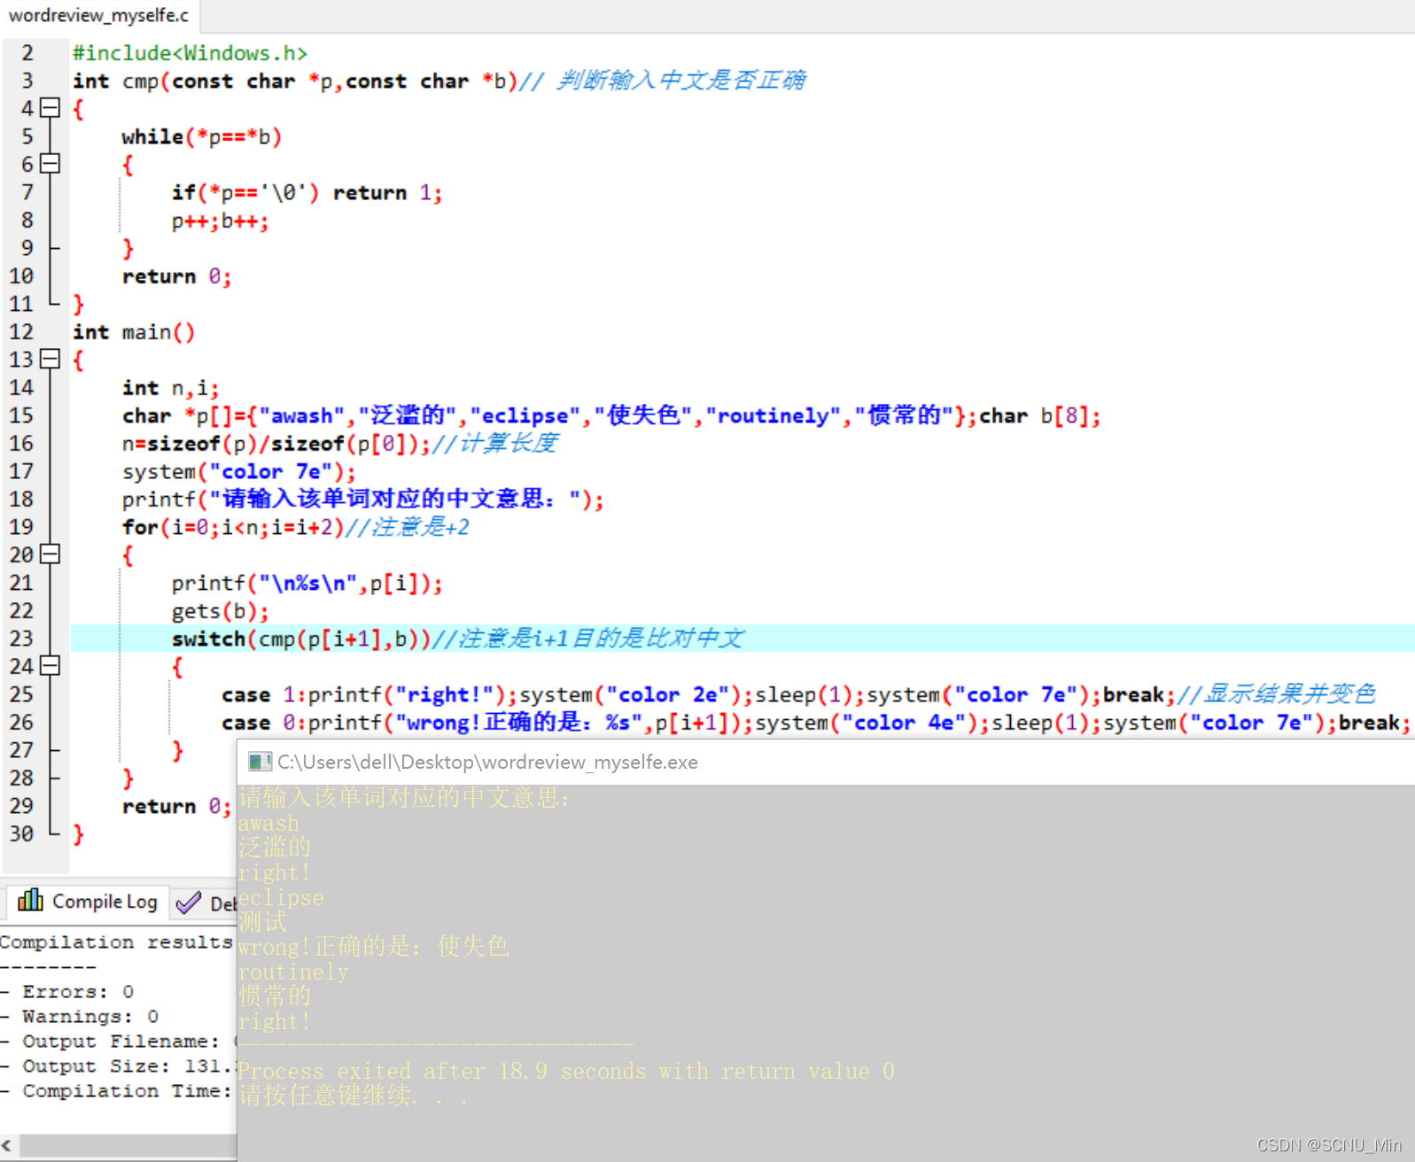
Task: Click the console window icon in the title bar
Action: point(260,762)
